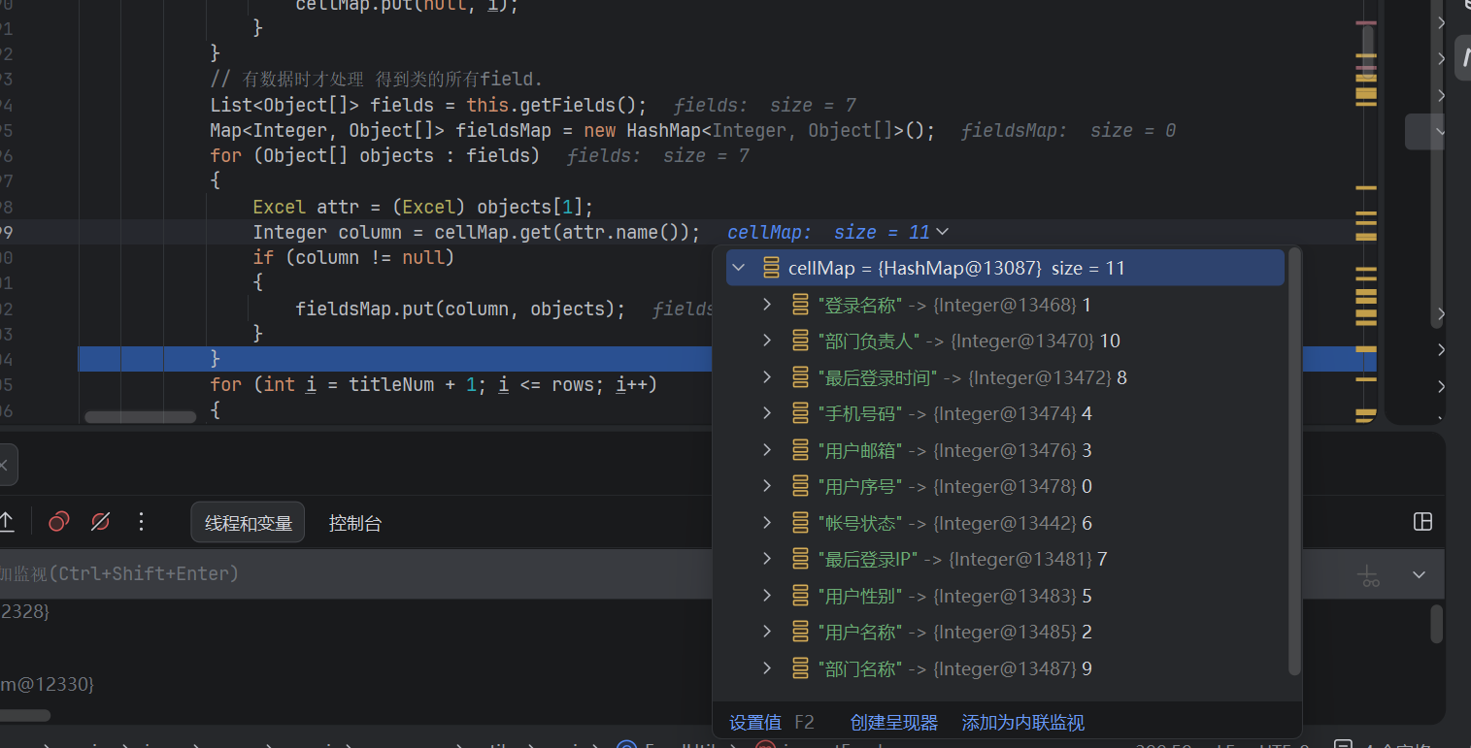1471x748 pixels.
Task: Expand the "帐号状态" map entry
Action: tap(767, 523)
